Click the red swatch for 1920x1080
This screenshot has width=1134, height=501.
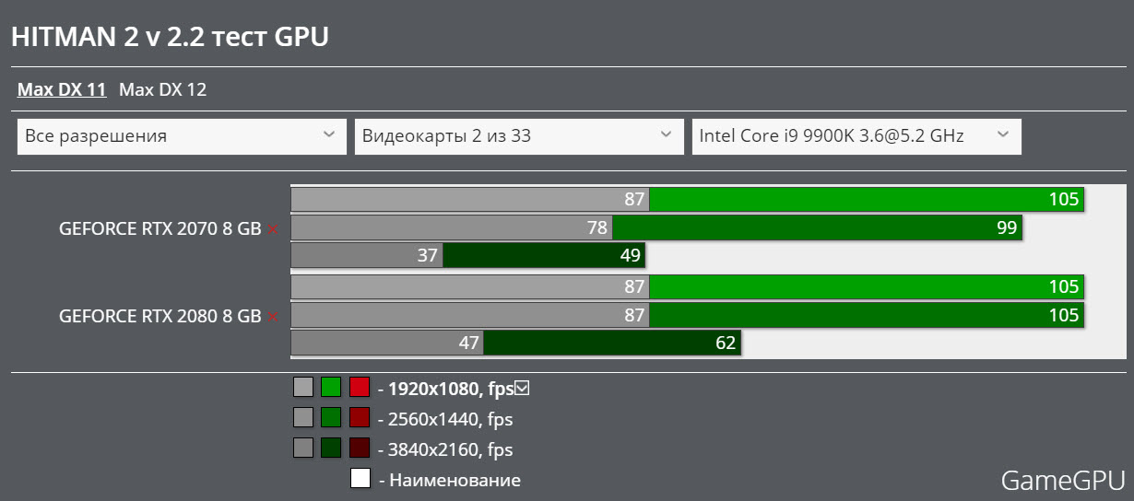click(360, 387)
